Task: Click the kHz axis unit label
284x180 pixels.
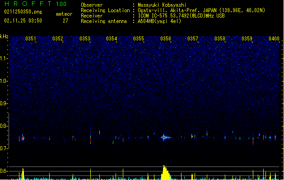Action: tap(4, 36)
